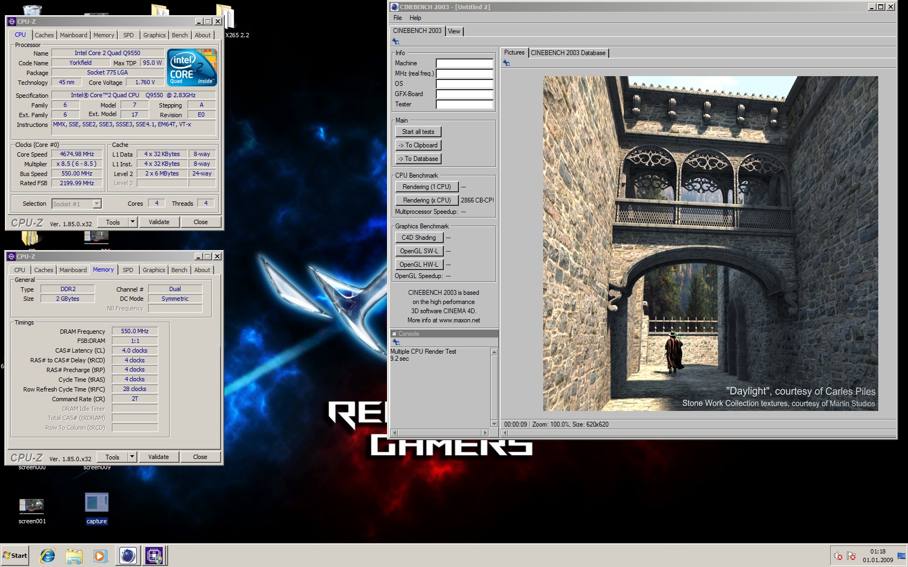
Task: Run the C4D Shading test
Action: click(419, 238)
